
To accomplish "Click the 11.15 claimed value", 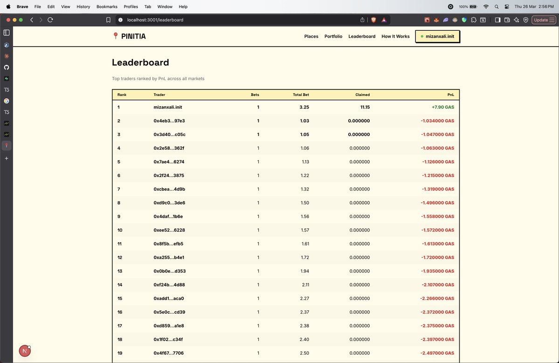I will click(x=365, y=107).
